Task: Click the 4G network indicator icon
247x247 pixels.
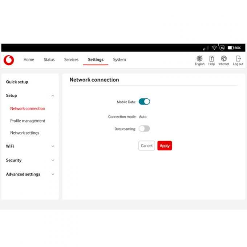Action: (x=222, y=48)
